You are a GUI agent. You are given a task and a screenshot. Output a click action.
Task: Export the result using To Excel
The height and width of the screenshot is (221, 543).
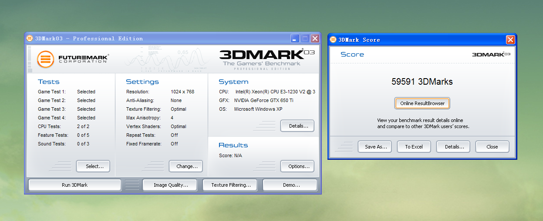(x=414, y=147)
